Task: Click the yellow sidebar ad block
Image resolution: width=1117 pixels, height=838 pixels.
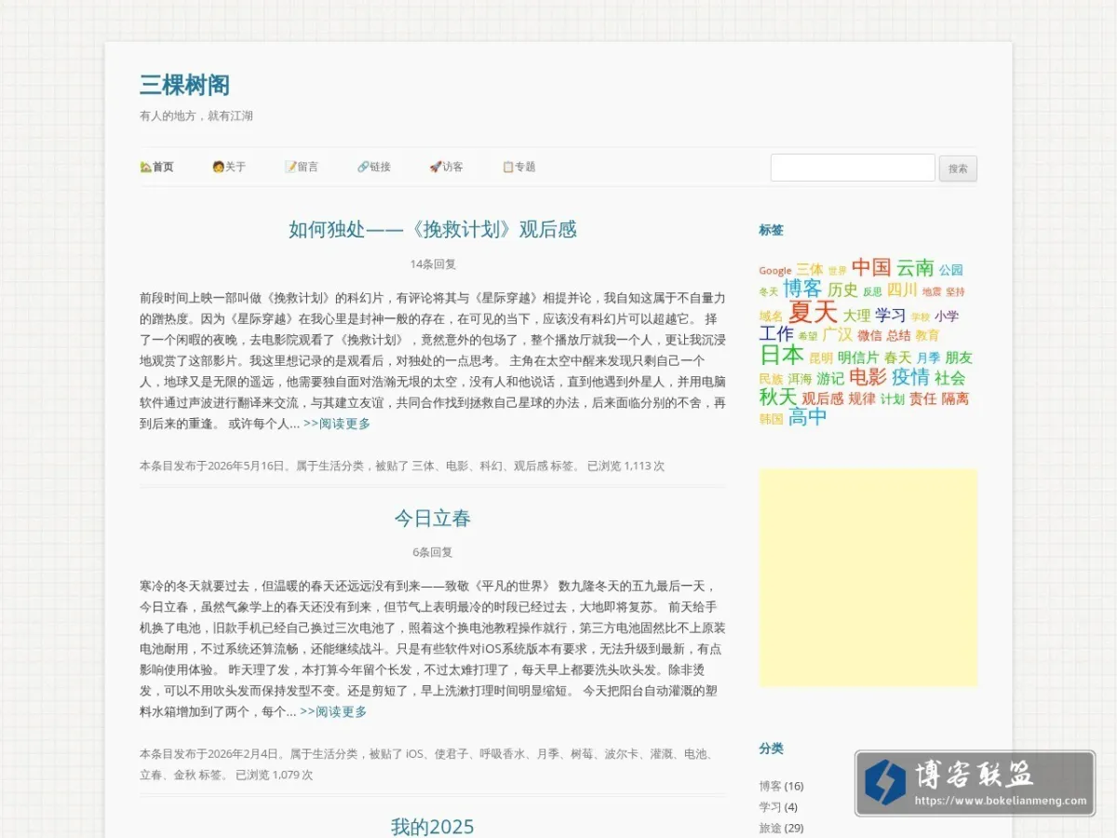Action: (868, 577)
